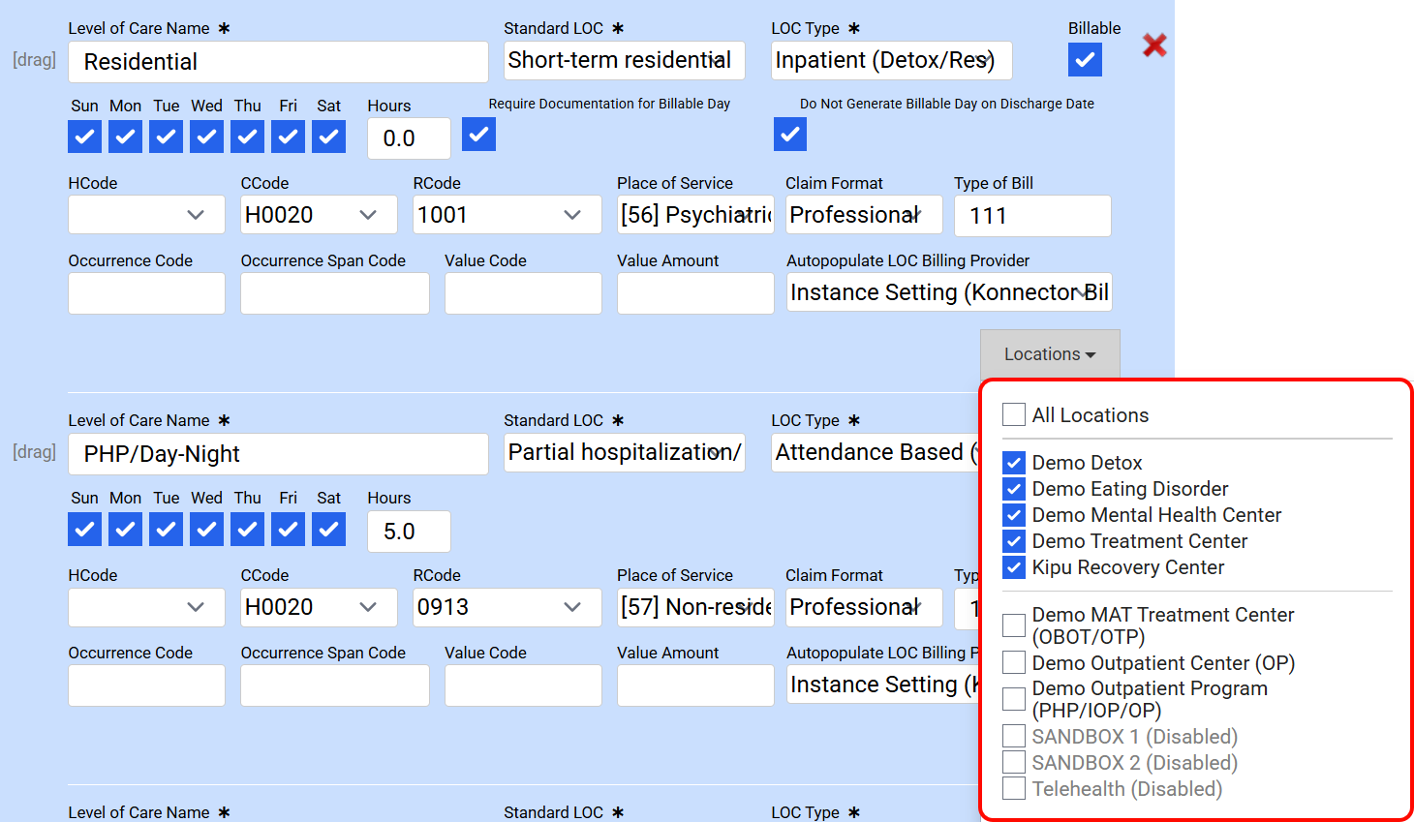Click the drag handle beside Residential

tap(34, 60)
